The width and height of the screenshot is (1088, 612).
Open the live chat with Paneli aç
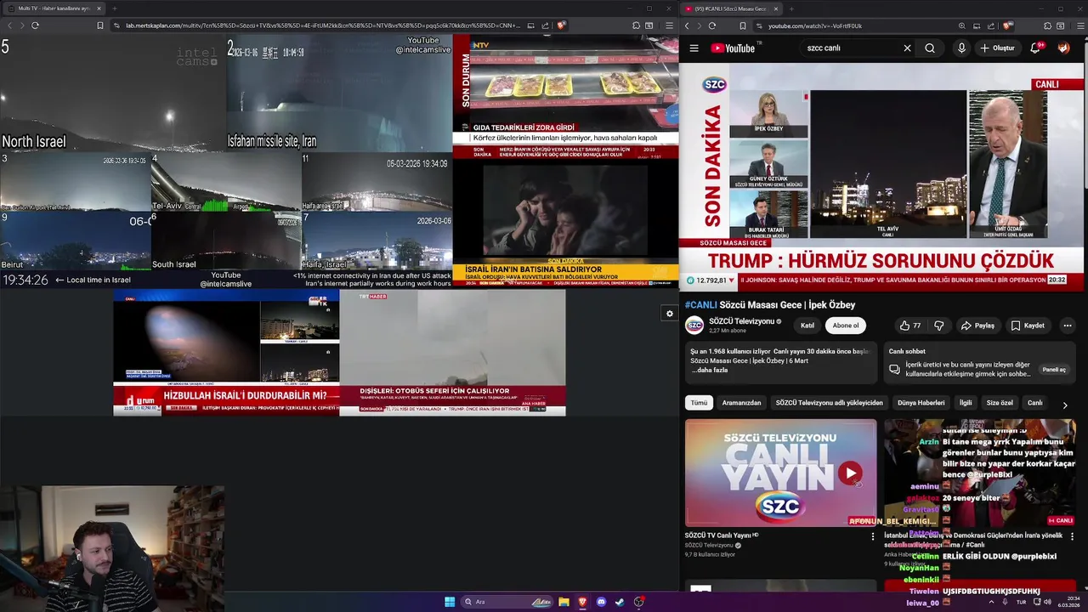[x=1054, y=370]
